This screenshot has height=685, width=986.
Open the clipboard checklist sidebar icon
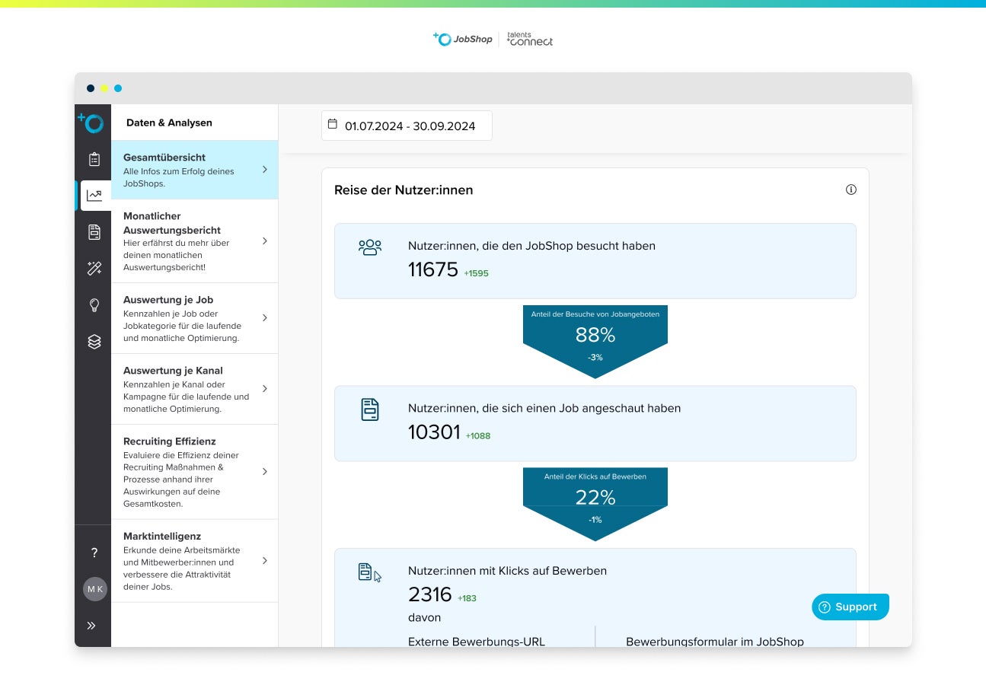tap(94, 159)
